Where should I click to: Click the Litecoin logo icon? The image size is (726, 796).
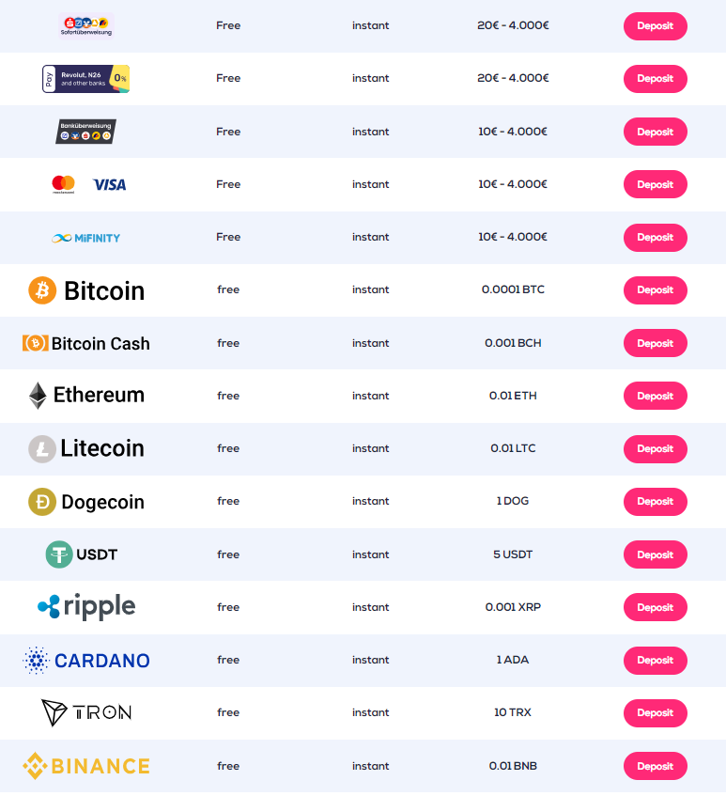tap(42, 449)
